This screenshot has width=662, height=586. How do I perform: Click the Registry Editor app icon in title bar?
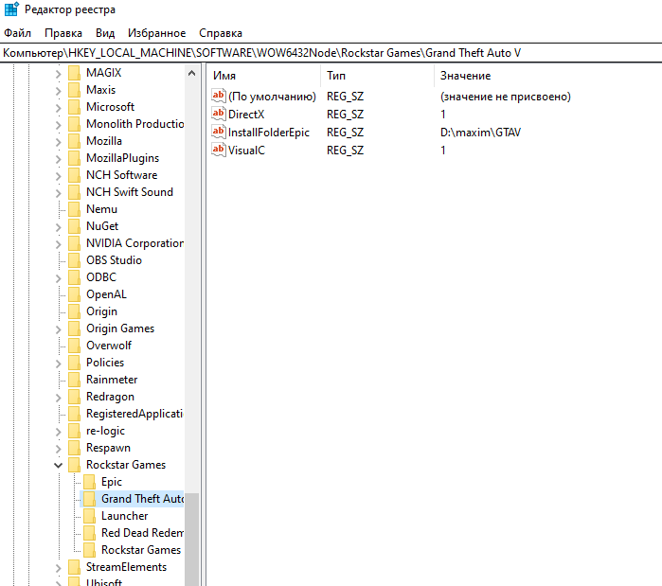[x=11, y=9]
